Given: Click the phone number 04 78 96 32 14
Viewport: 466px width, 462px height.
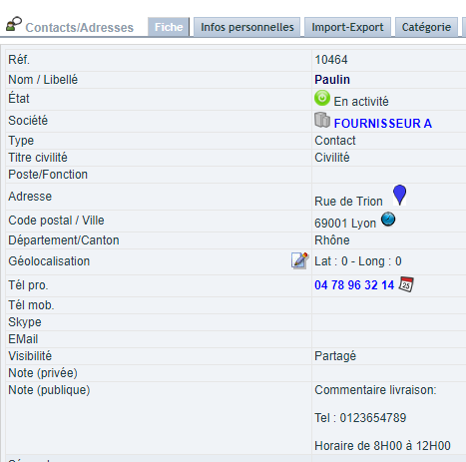Looking at the screenshot, I should point(354,285).
